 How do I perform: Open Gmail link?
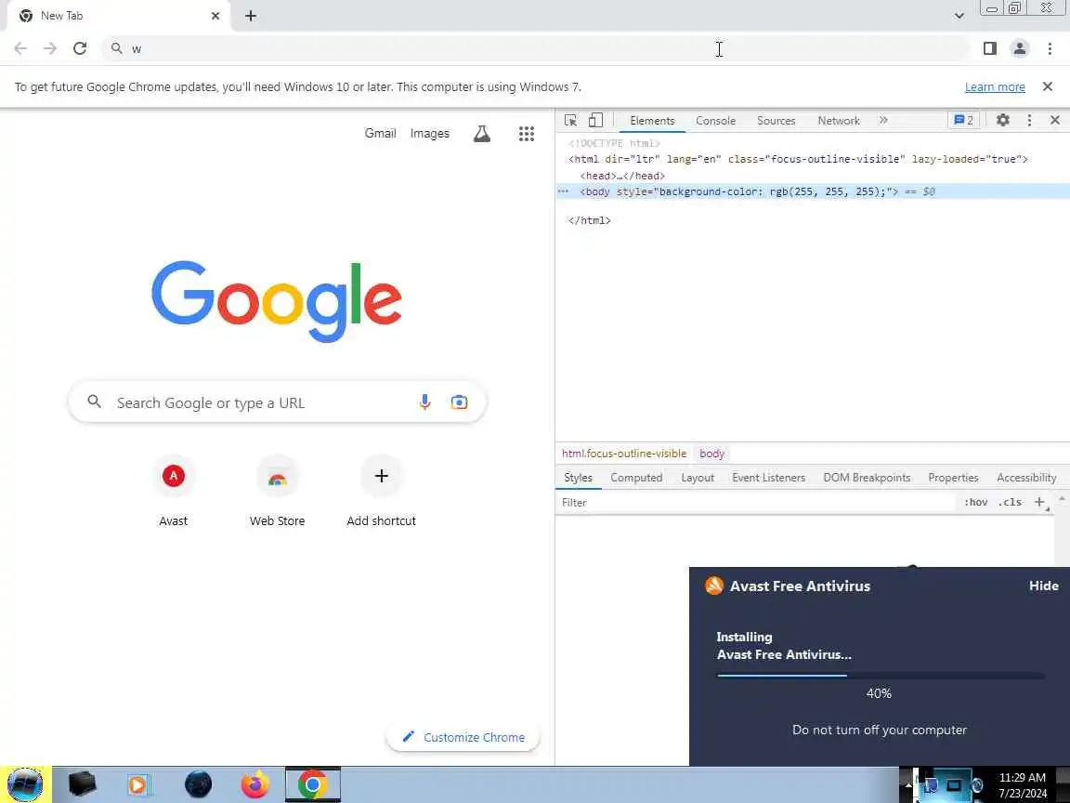[380, 133]
